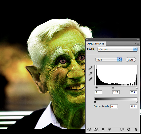Select the white point eyedropper

(90, 79)
